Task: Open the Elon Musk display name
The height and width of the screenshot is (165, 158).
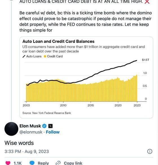Action: (x=30, y=126)
